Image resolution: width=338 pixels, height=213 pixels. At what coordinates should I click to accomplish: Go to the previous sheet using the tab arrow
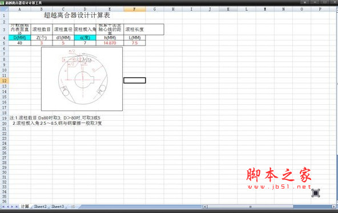click(x=8, y=207)
